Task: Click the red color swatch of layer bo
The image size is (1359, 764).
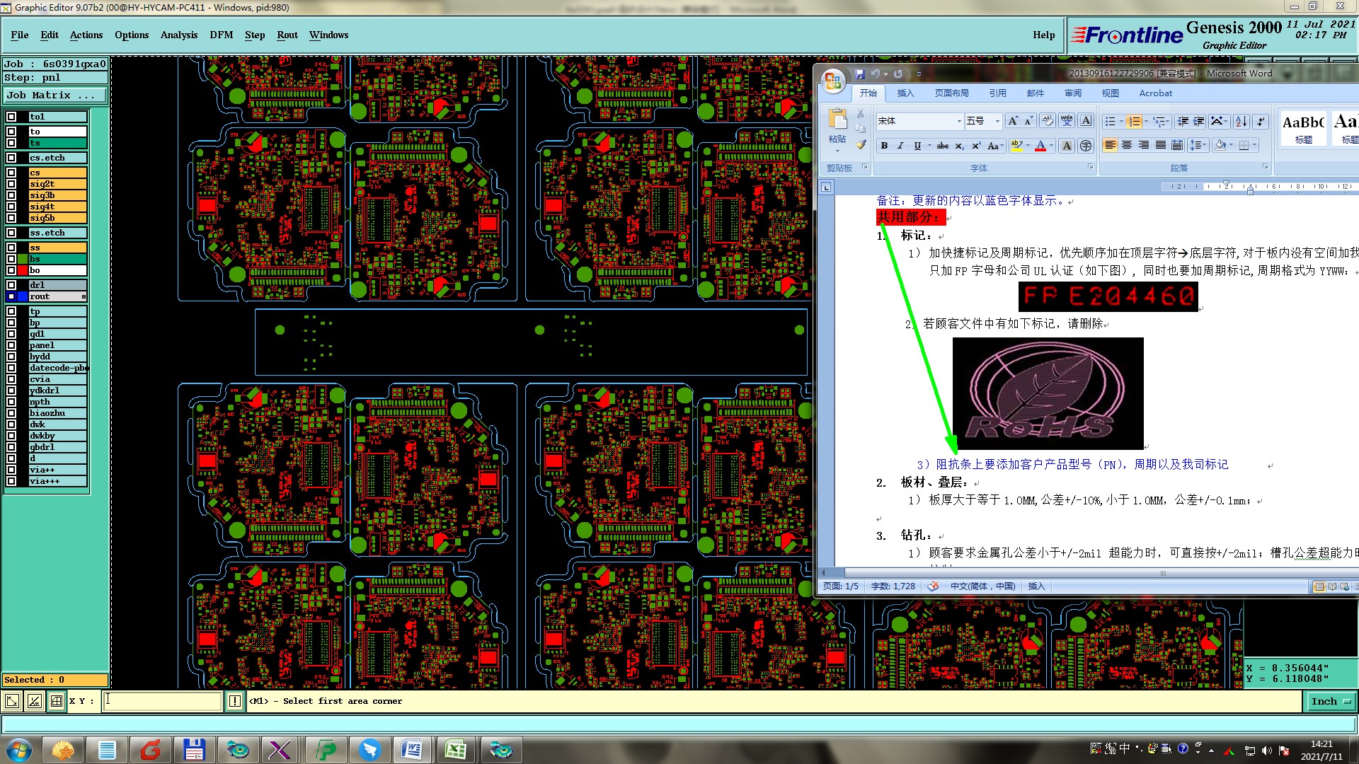Action: (23, 270)
